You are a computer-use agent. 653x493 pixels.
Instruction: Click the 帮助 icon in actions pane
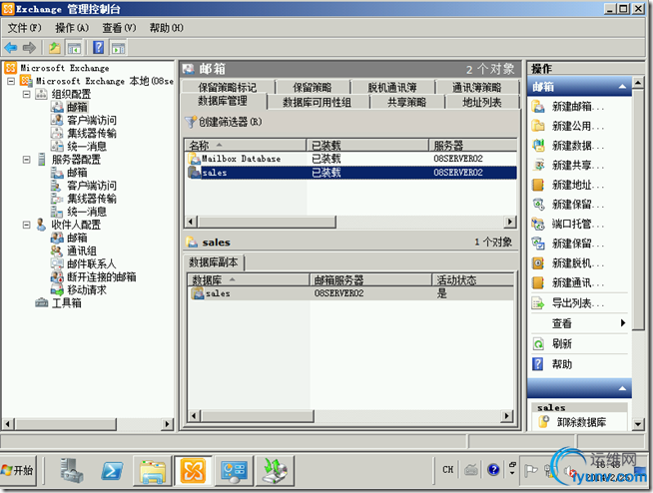tap(538, 364)
